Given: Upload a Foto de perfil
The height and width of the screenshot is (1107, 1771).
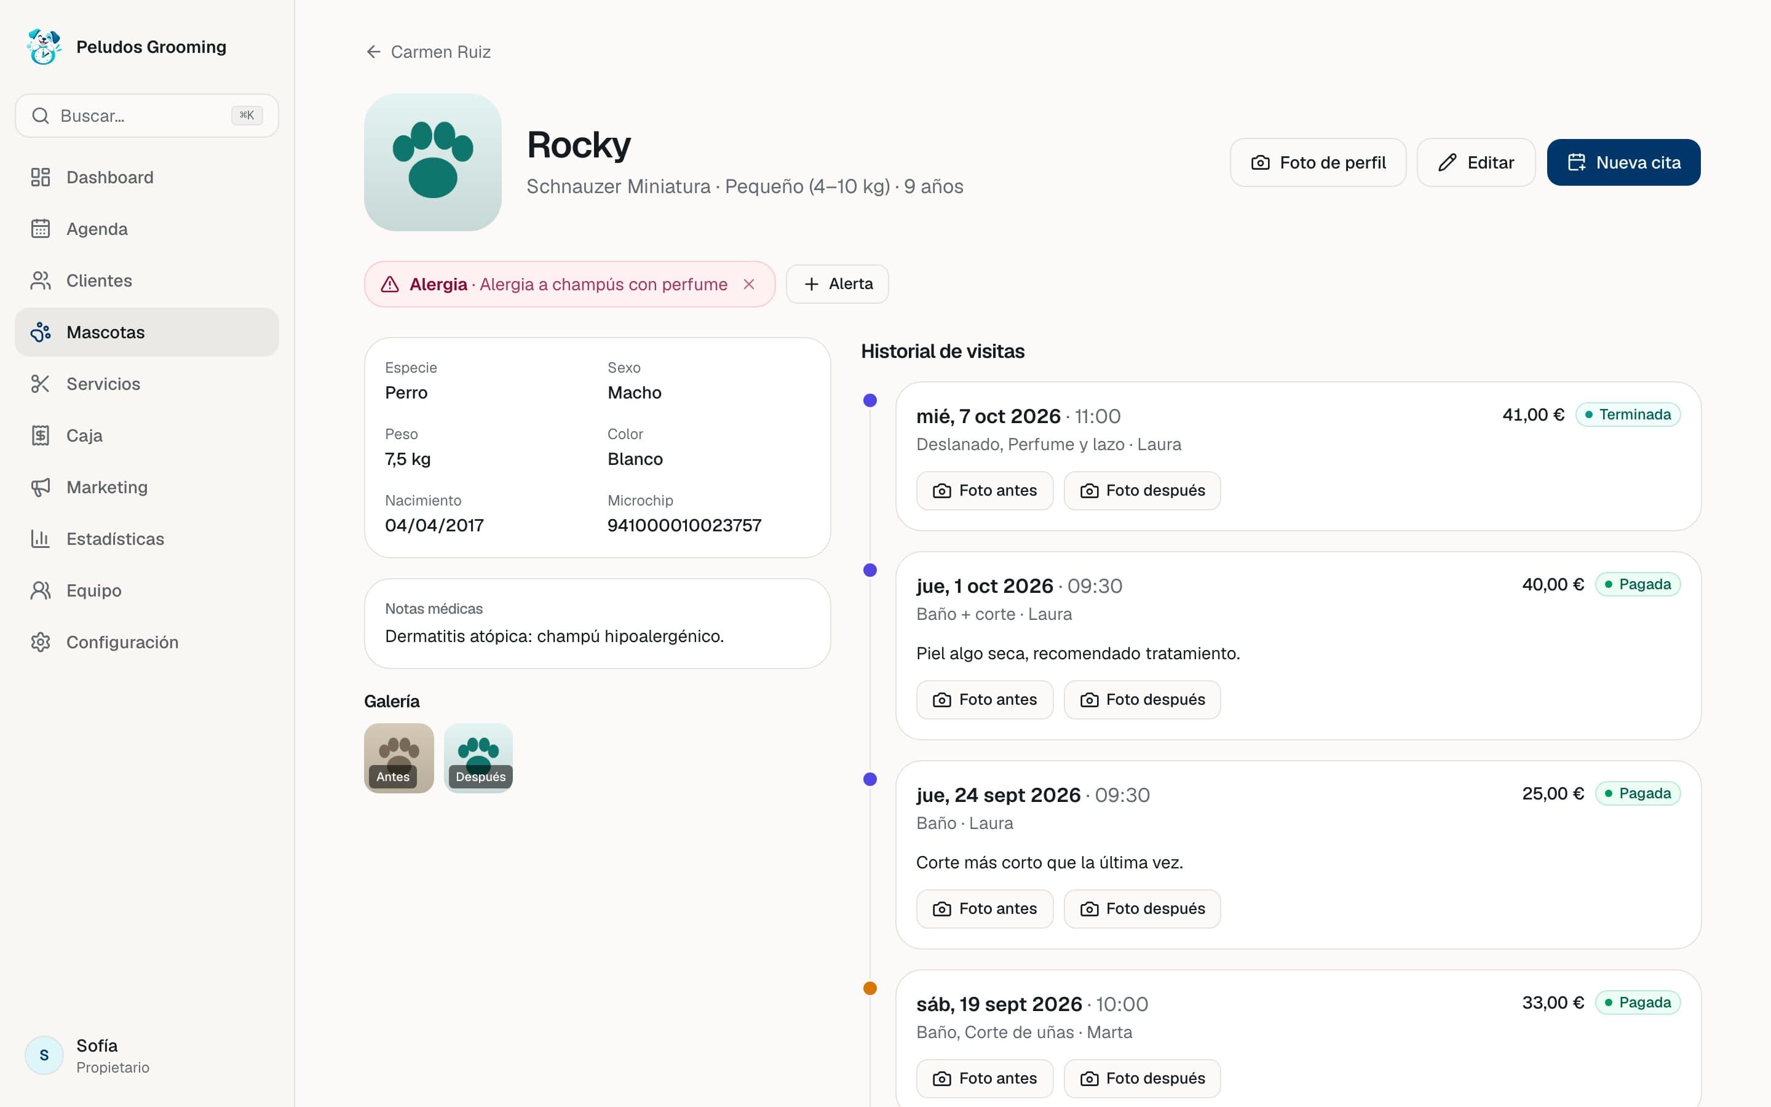Looking at the screenshot, I should point(1318,162).
